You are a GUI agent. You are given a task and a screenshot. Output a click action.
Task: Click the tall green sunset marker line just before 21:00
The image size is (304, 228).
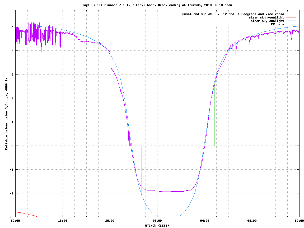coord(121,114)
